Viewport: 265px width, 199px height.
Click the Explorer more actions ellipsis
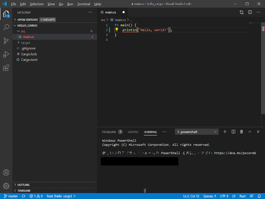[90, 12]
